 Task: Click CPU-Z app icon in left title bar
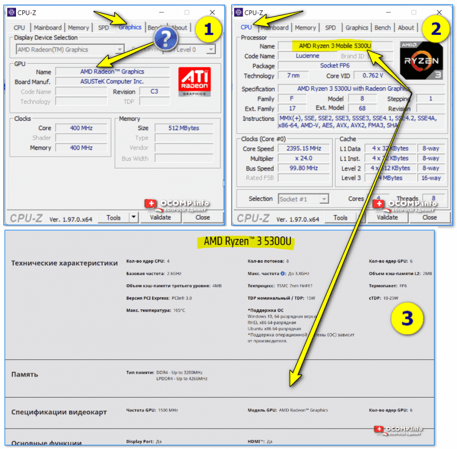11,12
